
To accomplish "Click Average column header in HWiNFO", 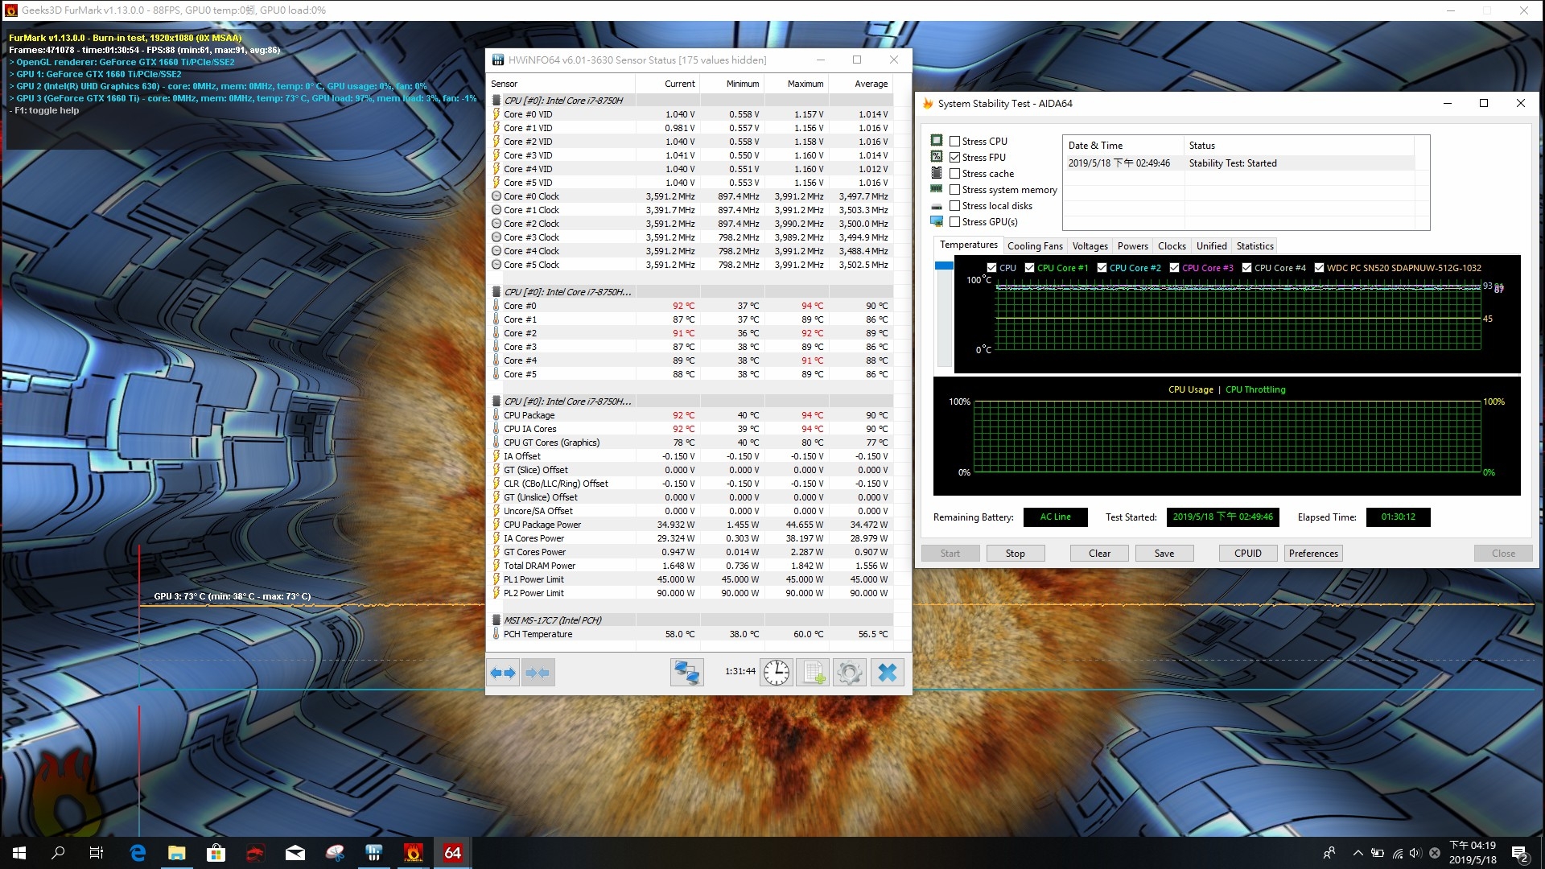I will pyautogui.click(x=860, y=84).
